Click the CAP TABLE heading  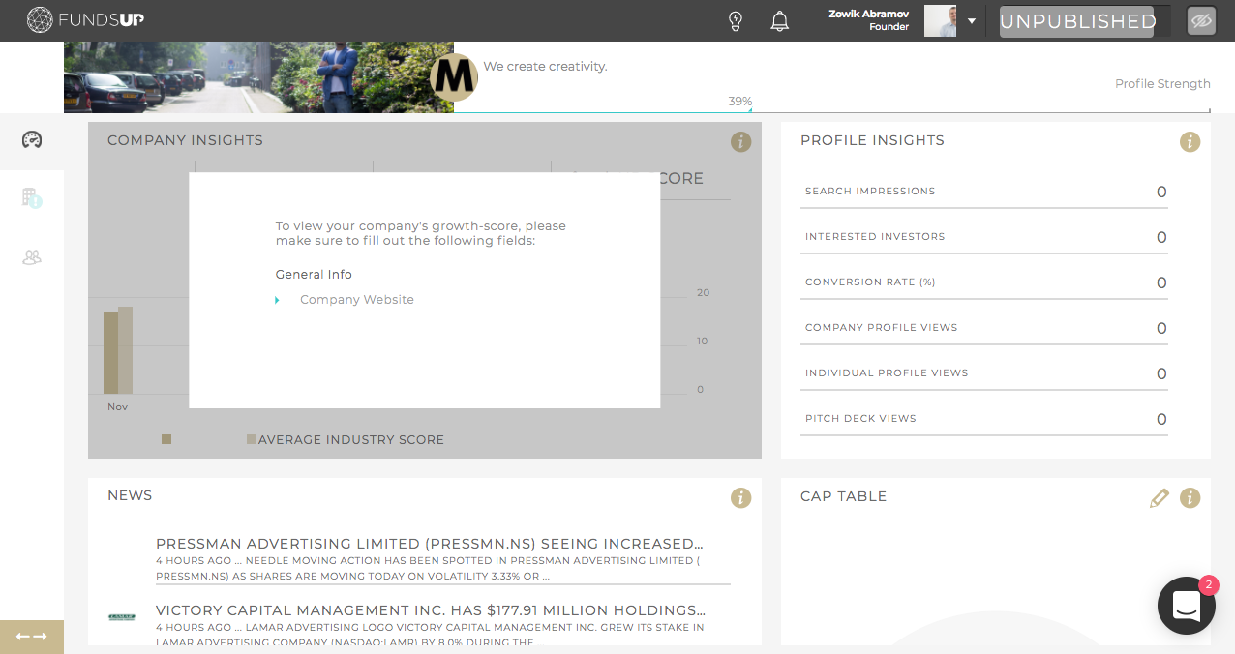tap(843, 496)
